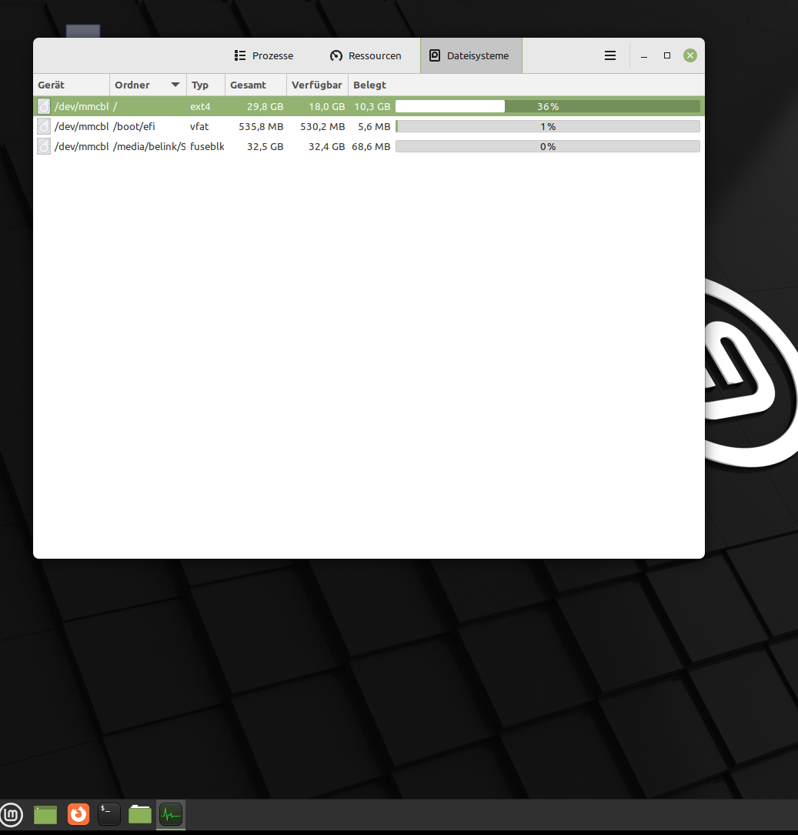798x835 pixels.
Task: Open the Linux Mint start menu
Action: pyautogui.click(x=12, y=814)
